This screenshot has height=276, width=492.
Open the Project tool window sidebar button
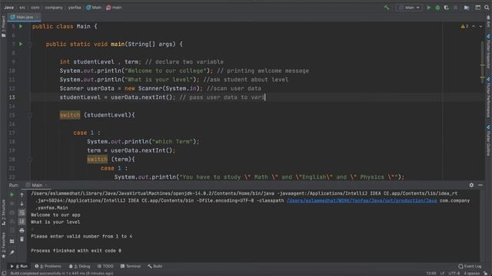3,27
